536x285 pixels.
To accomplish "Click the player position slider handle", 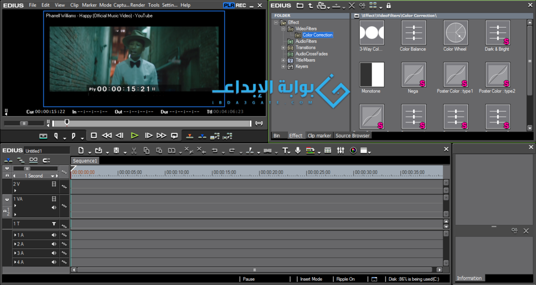I will [67, 122].
